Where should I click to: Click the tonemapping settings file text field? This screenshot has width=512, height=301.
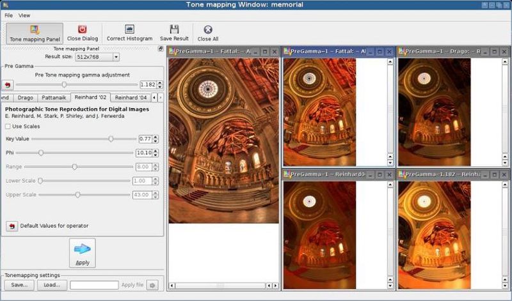94,285
